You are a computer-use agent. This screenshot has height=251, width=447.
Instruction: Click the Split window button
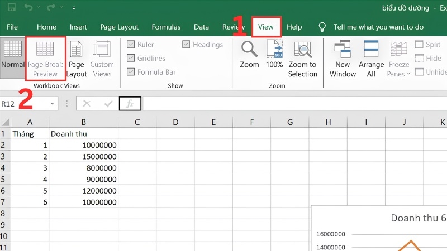(x=427, y=45)
